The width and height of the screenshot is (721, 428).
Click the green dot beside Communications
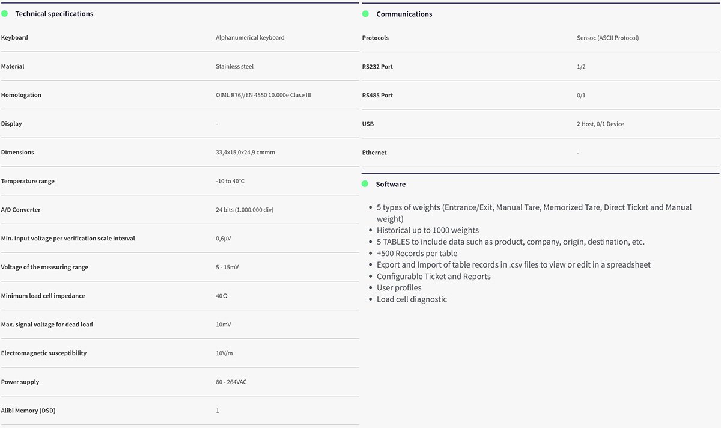[x=365, y=14]
